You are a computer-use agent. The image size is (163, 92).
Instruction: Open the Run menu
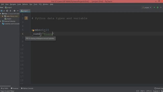31,4
